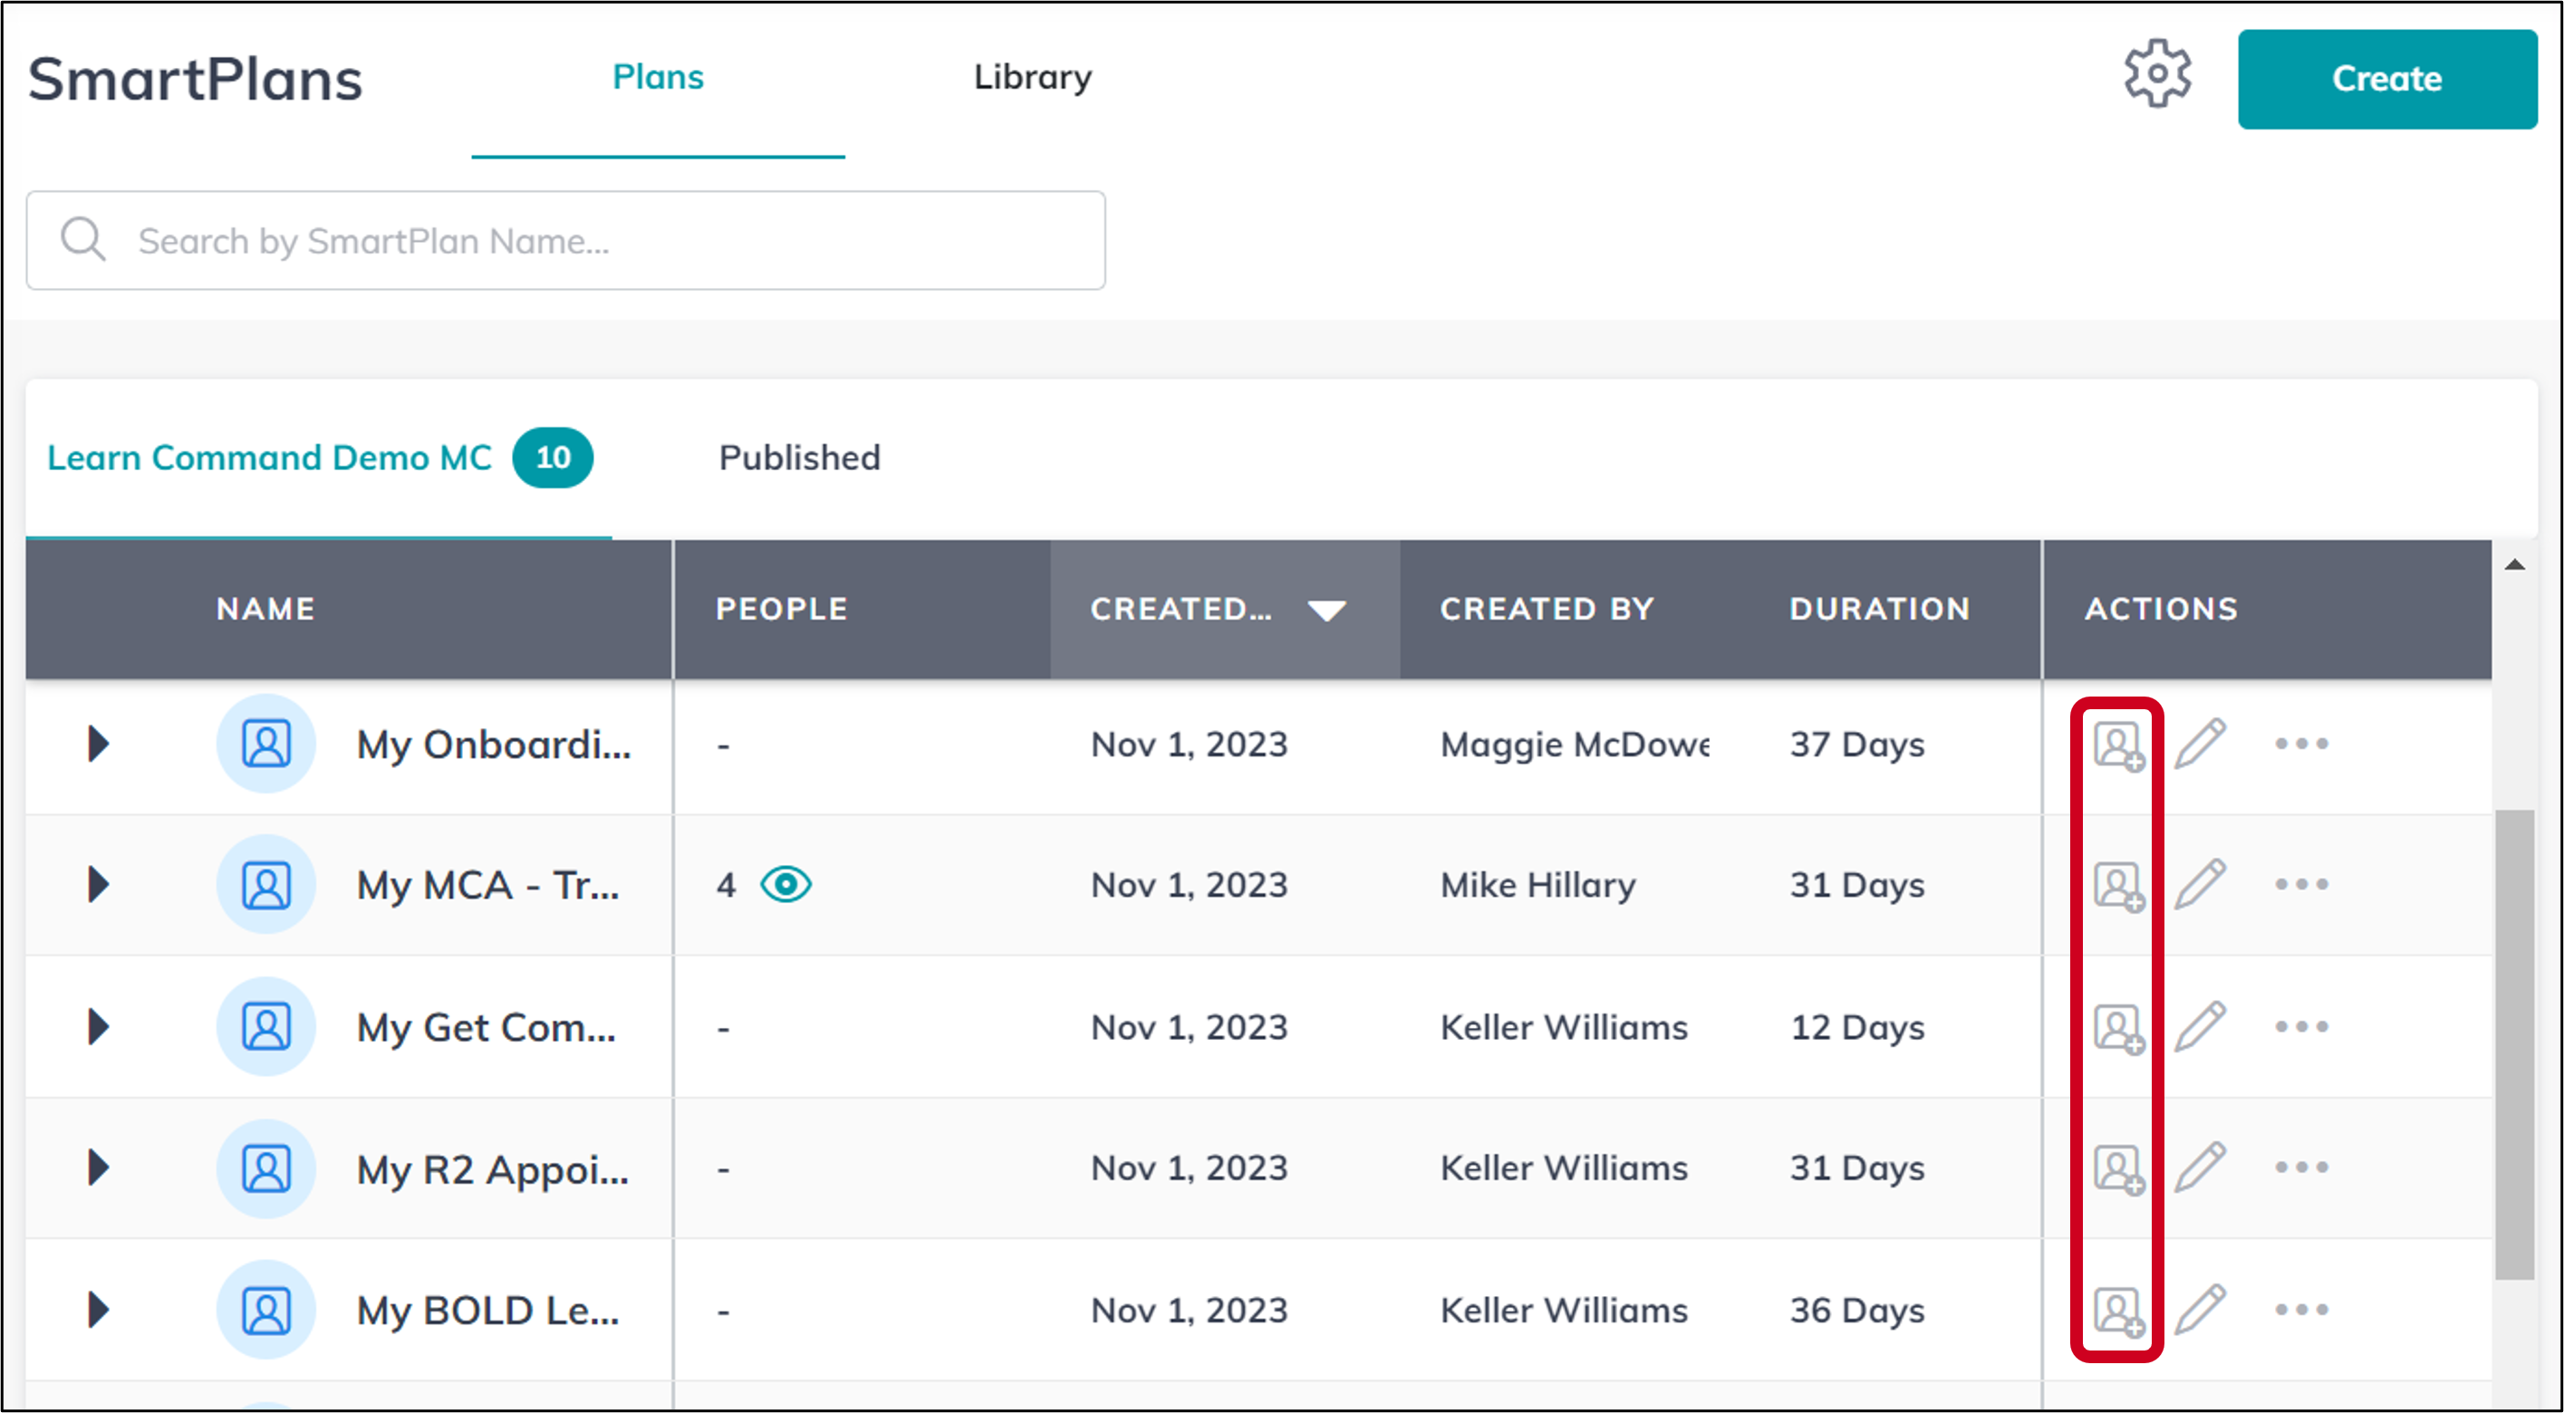
Task: Click the My Onboardi... plan avatar icon
Action: point(265,744)
